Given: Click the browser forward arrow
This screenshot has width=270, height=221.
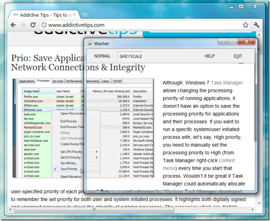Looking at the screenshot, I should coord(23,25).
